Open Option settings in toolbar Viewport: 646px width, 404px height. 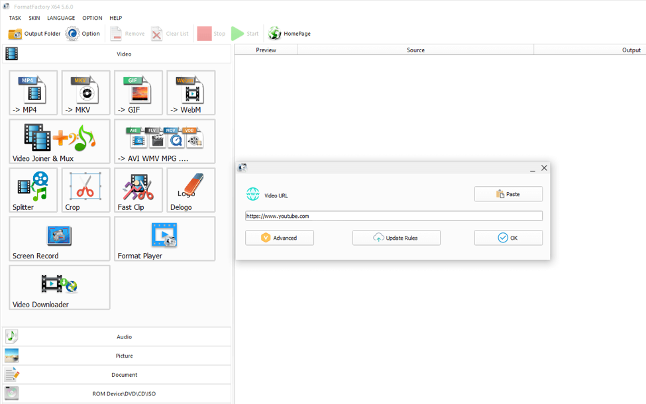point(83,34)
